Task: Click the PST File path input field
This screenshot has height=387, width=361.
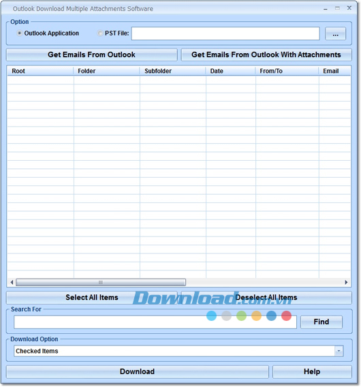Action: pos(225,33)
